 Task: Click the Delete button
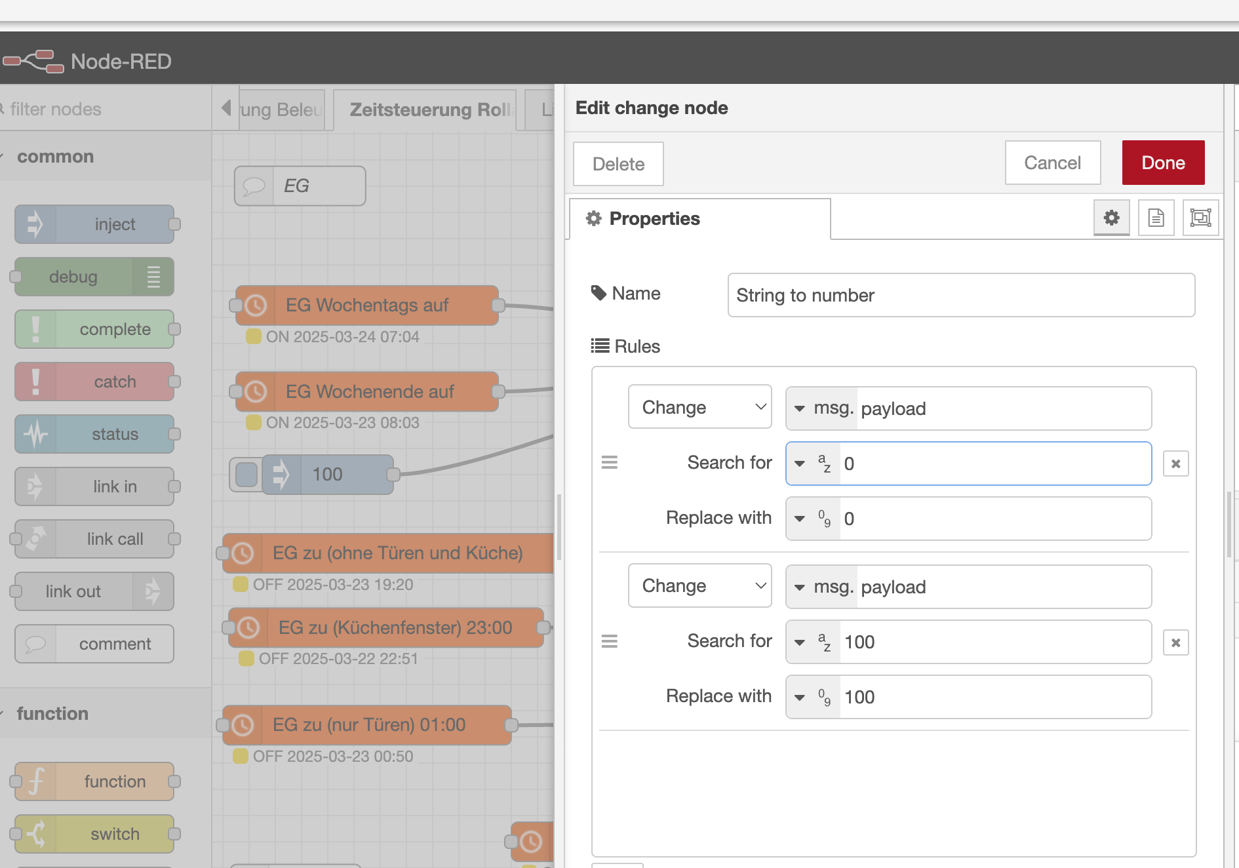tap(618, 164)
